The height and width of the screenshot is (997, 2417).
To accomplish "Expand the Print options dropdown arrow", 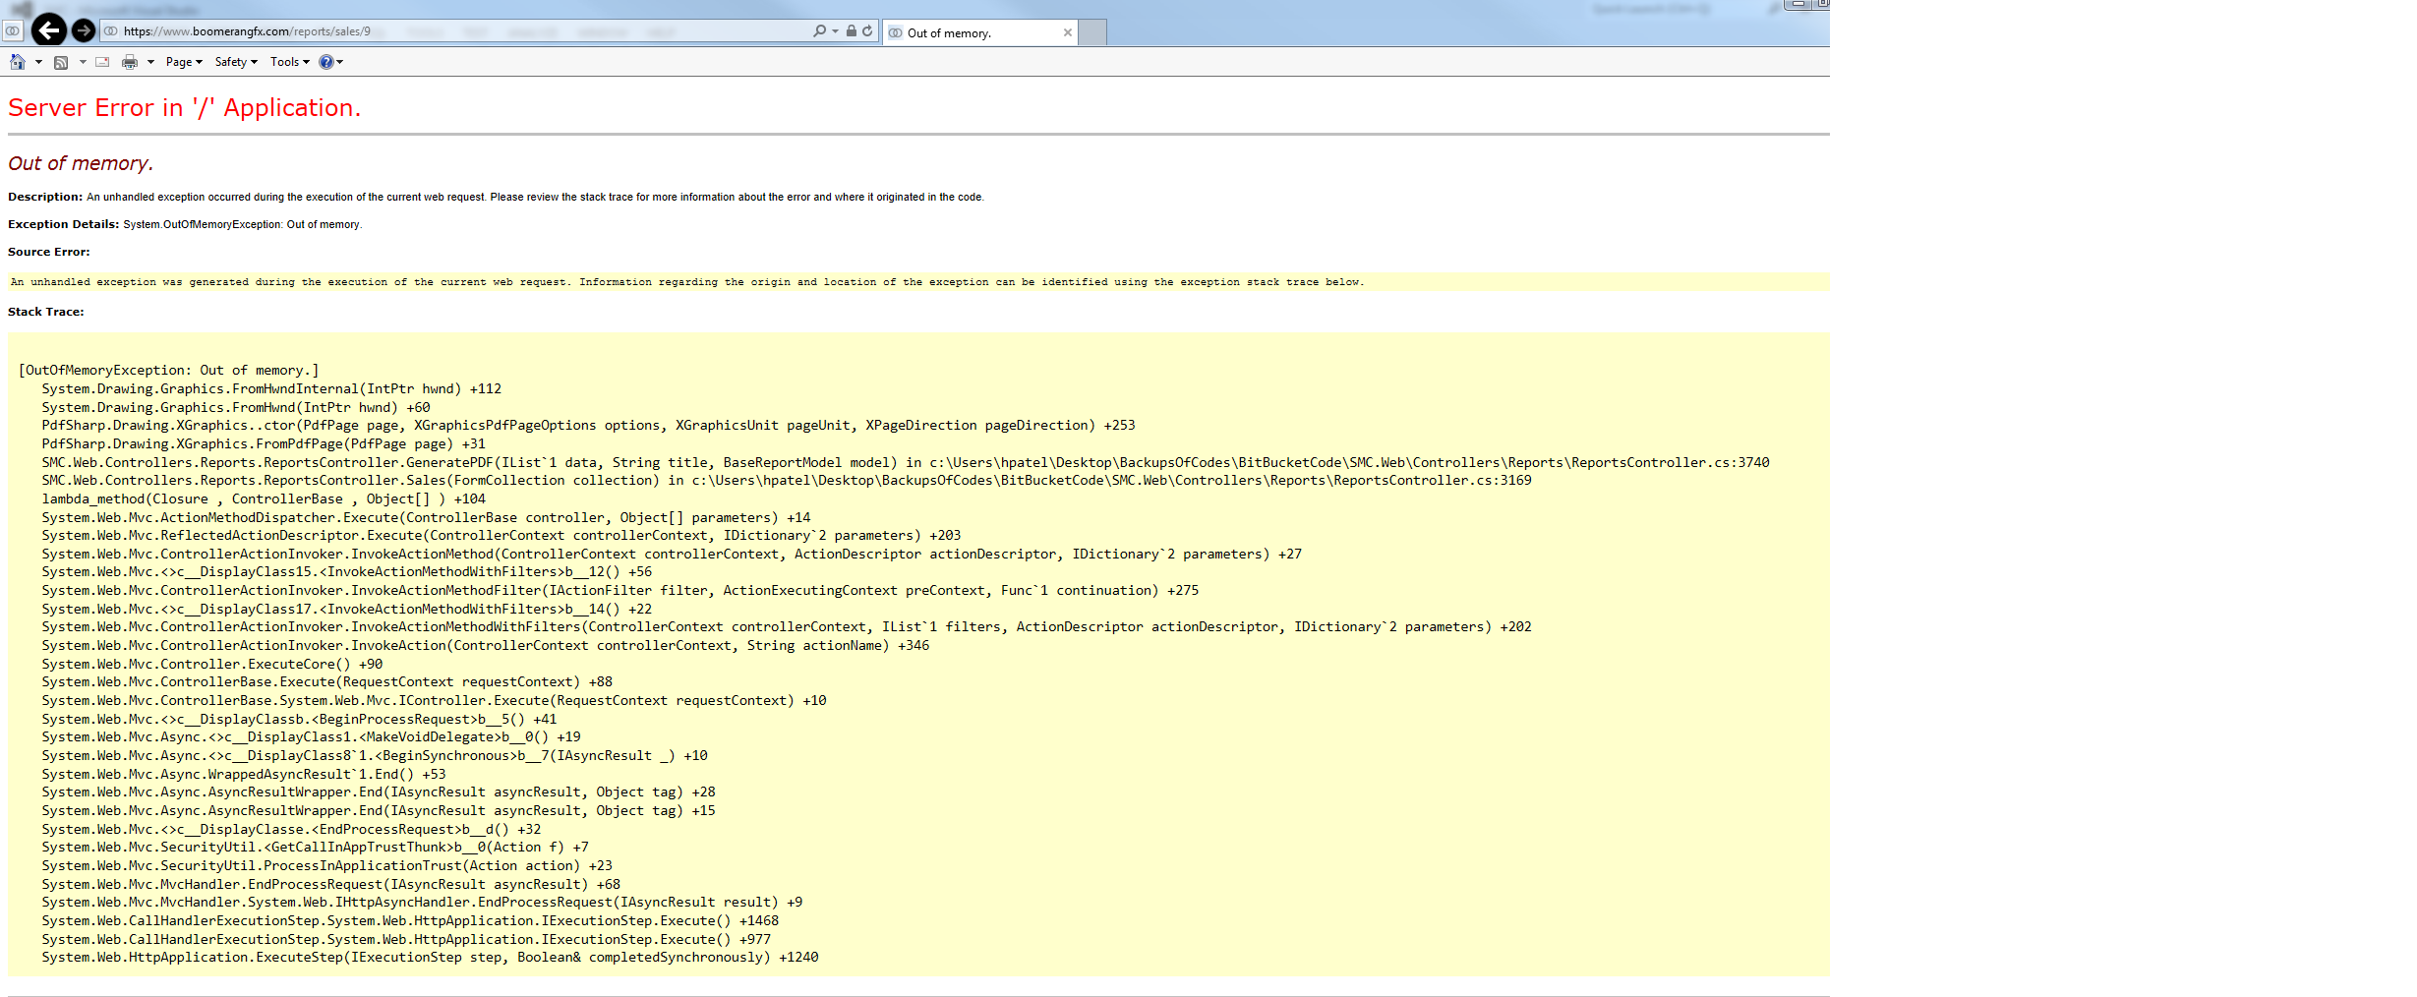I will point(150,62).
